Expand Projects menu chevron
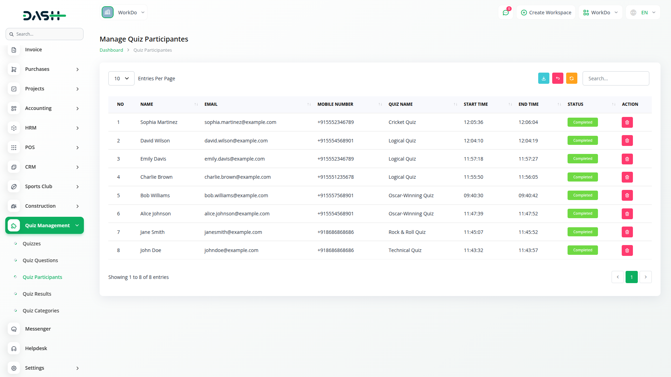 (78, 89)
